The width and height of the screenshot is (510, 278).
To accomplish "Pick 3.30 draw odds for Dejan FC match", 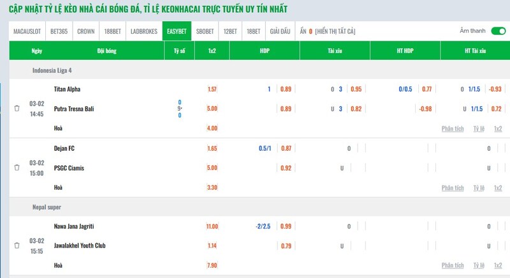I will [212, 188].
